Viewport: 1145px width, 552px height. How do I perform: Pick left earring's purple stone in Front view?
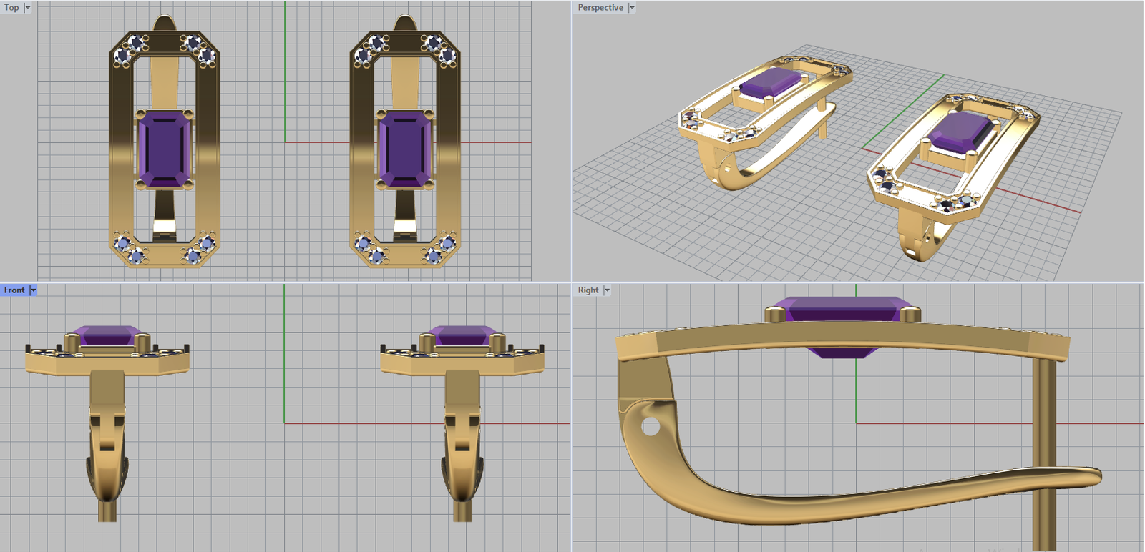click(x=107, y=336)
